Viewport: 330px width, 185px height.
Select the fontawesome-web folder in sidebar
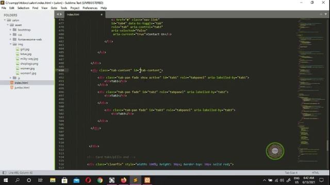[x=30, y=40]
